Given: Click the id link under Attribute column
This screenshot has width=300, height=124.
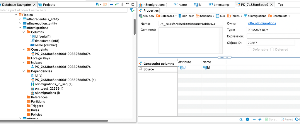Looking at the screenshot, I should [184, 68].
